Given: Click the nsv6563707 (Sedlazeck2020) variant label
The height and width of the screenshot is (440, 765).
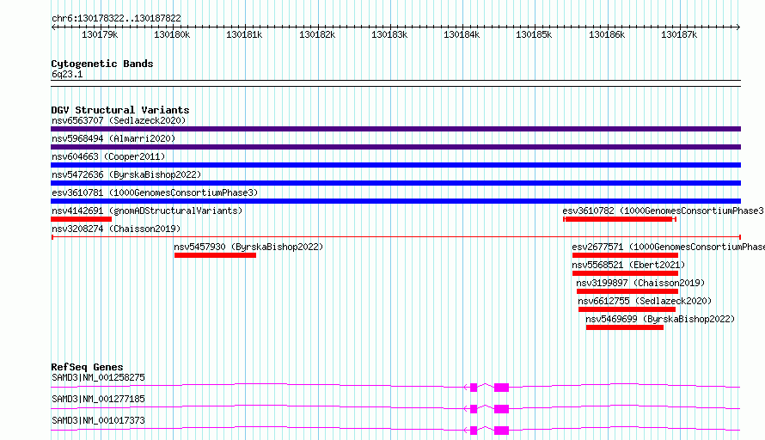Looking at the screenshot, I should (x=119, y=120).
